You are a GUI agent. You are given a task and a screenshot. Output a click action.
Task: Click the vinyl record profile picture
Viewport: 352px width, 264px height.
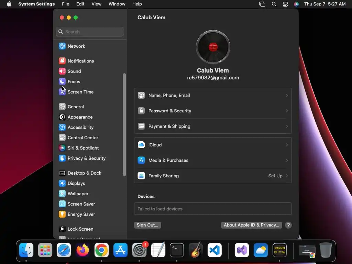click(x=213, y=47)
